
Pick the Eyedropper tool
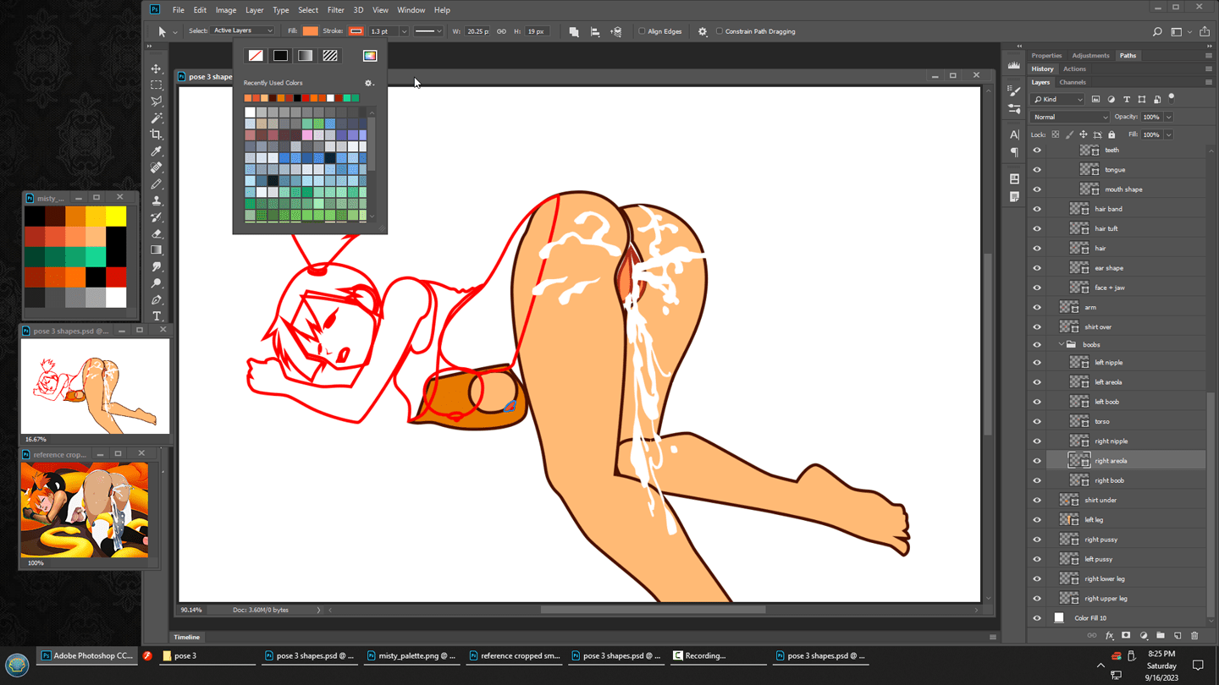[x=157, y=151]
